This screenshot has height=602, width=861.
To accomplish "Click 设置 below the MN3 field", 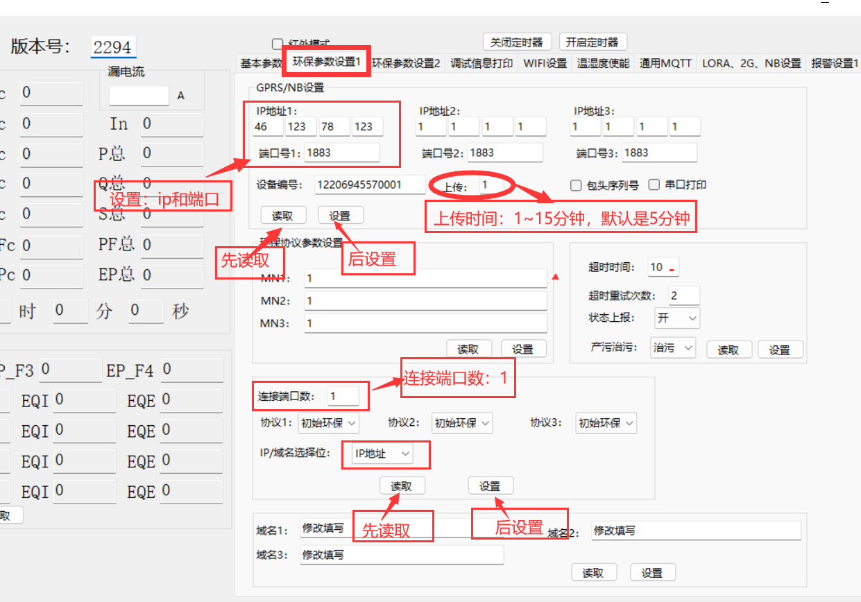I will (x=523, y=349).
